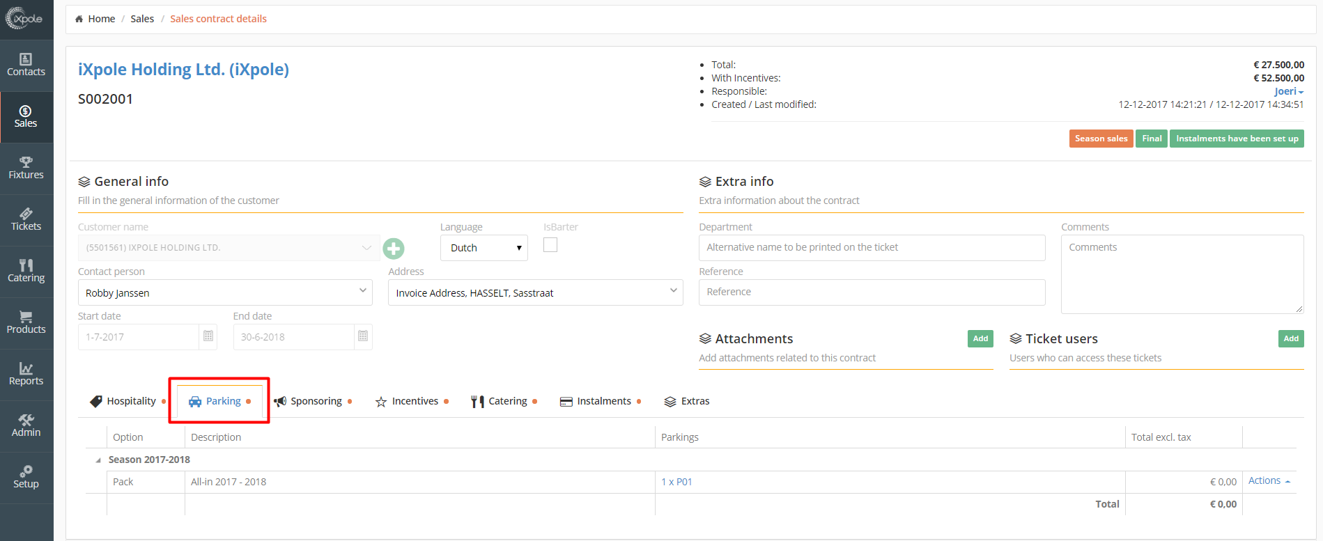
Task: Switch to the Instalments tab
Action: pos(600,401)
